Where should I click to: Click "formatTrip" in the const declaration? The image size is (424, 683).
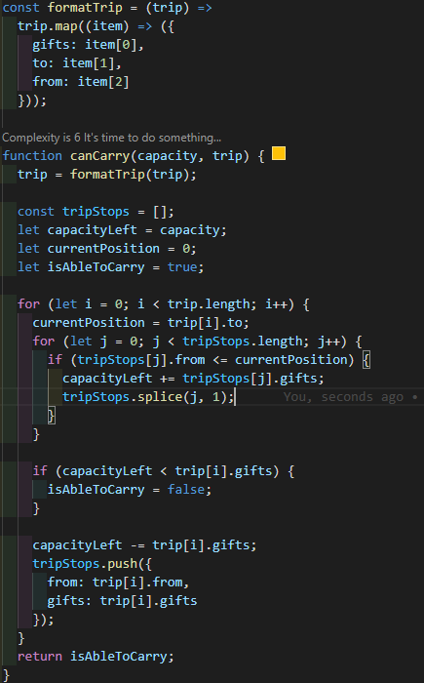[85, 8]
